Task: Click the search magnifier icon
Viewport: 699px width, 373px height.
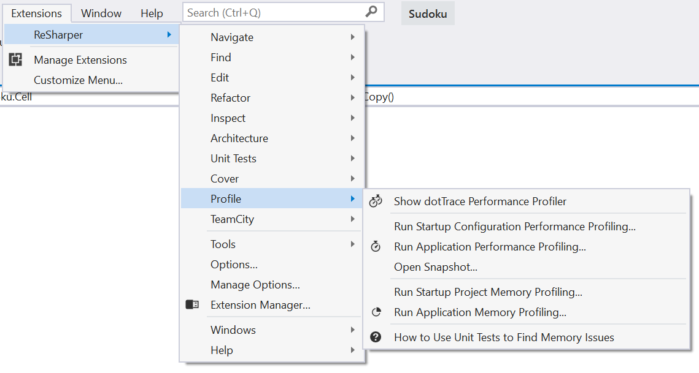Action: [371, 12]
